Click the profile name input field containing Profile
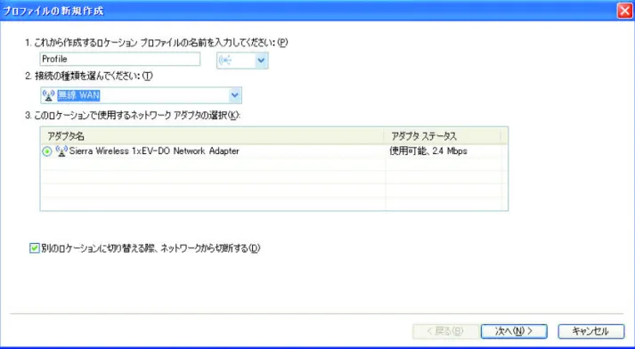The height and width of the screenshot is (349, 635). 120,59
